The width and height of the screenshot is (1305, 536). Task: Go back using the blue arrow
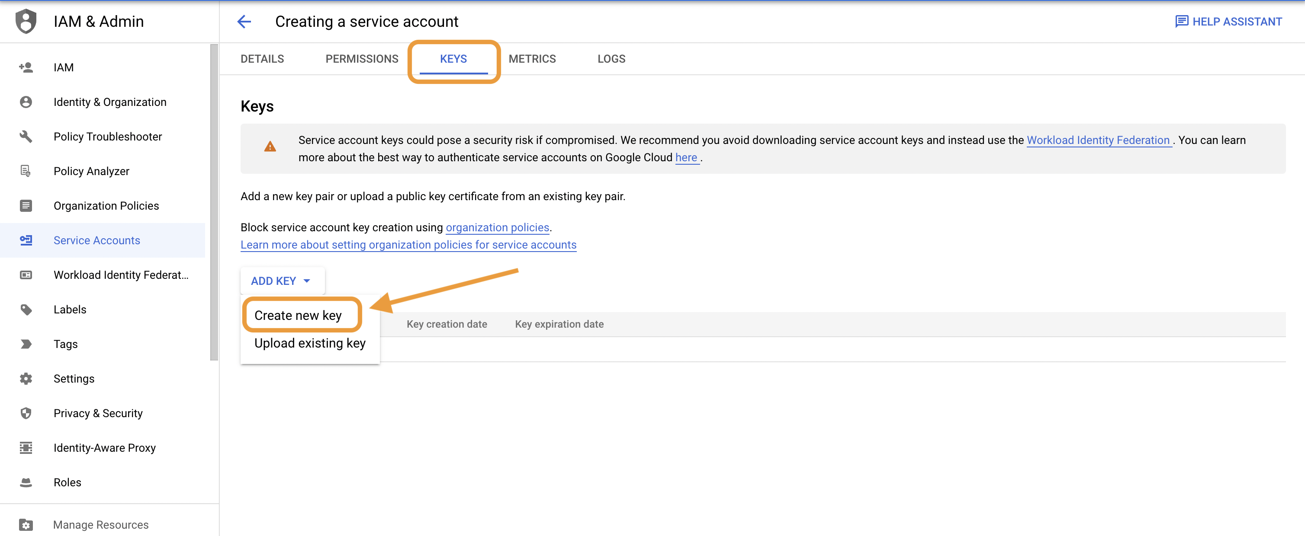[244, 21]
